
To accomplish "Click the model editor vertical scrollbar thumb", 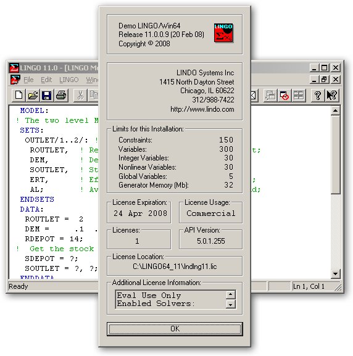I will pyautogui.click(x=335, y=155).
